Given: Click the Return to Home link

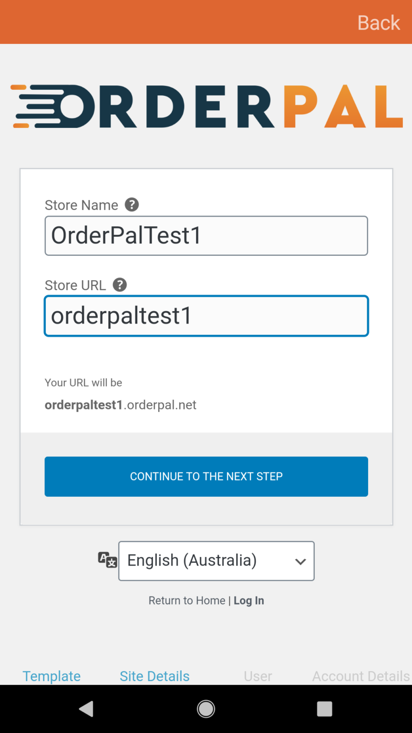Looking at the screenshot, I should (187, 600).
